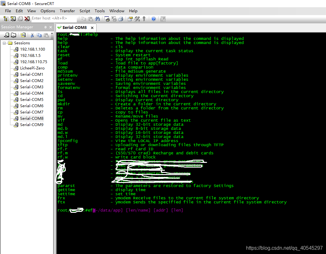
Task: Click the Print Selection icon
Action: (x=114, y=19)
